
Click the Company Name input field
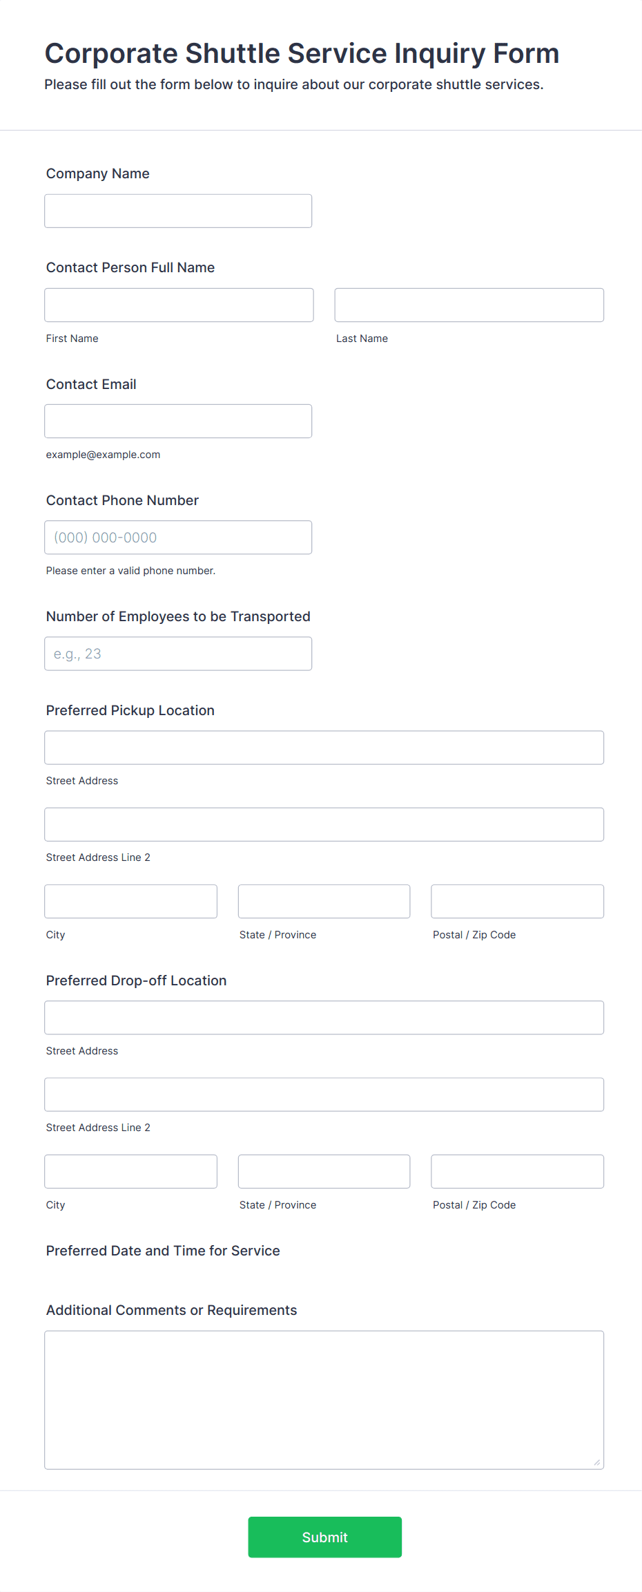tap(178, 211)
